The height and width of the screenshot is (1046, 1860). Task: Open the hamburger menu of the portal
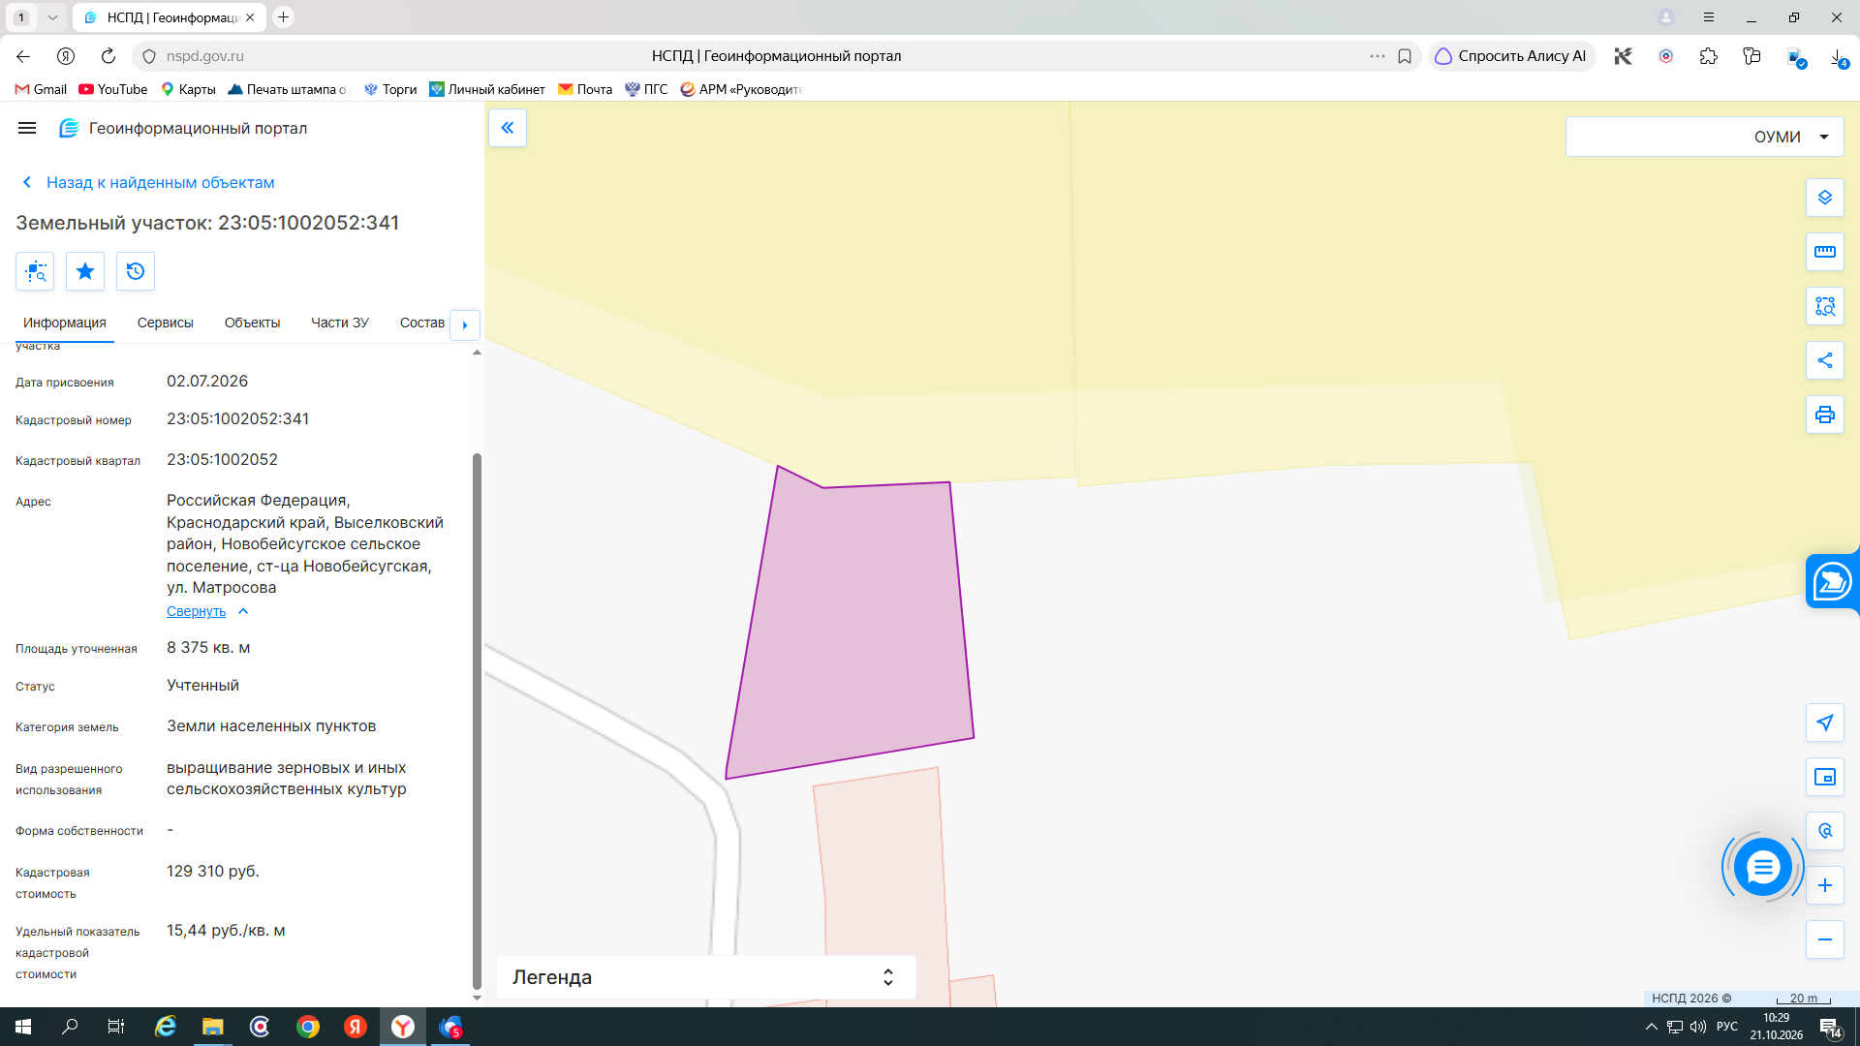click(x=27, y=128)
